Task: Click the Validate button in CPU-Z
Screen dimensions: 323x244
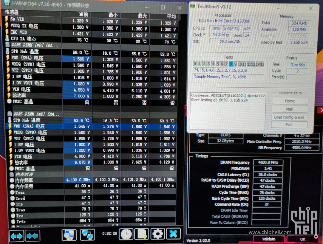Action: pos(269,239)
